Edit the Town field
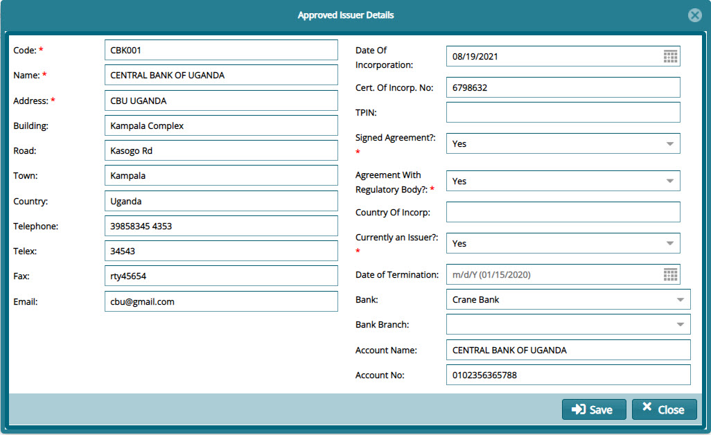This screenshot has height=435, width=711. [x=221, y=175]
